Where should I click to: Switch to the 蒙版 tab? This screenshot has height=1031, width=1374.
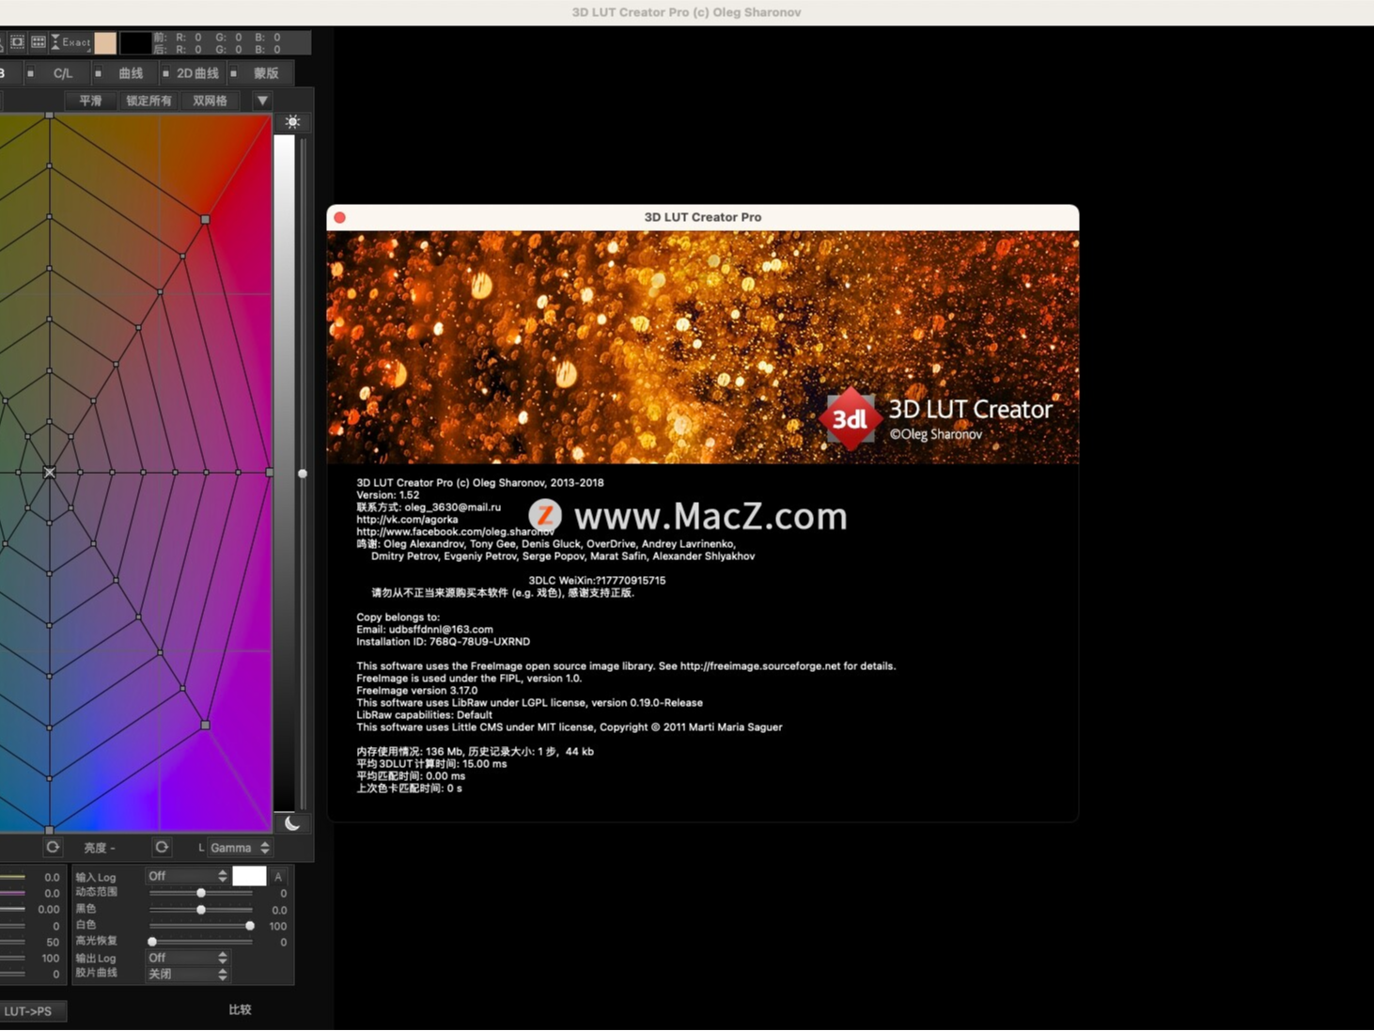(267, 73)
